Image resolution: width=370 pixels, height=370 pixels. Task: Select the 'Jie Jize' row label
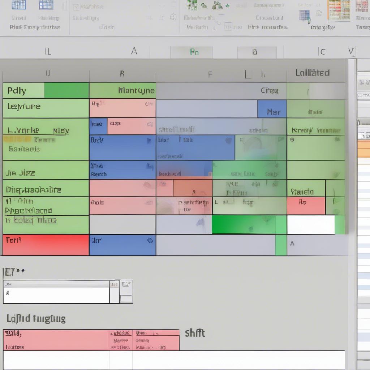point(46,170)
